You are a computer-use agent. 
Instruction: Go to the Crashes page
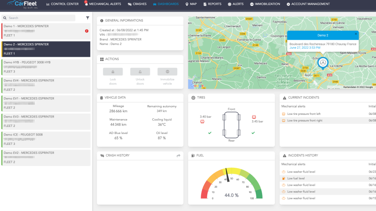(x=137, y=4)
